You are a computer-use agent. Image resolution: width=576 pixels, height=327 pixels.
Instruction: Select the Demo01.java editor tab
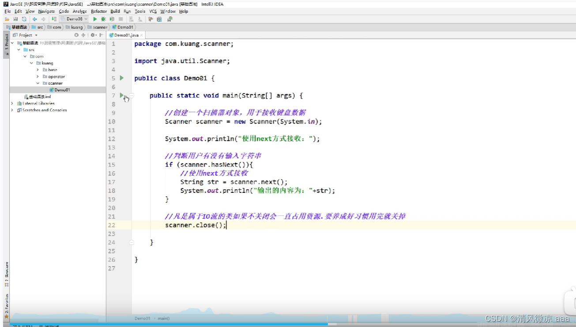tap(126, 35)
